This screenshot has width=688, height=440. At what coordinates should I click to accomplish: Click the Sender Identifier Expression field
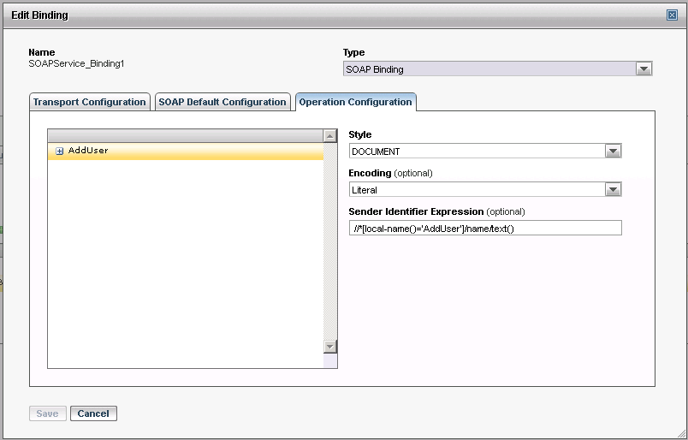pos(485,228)
